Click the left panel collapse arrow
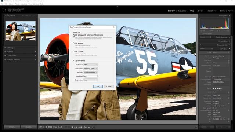This screenshot has width=235, height=132. tap(1, 72)
